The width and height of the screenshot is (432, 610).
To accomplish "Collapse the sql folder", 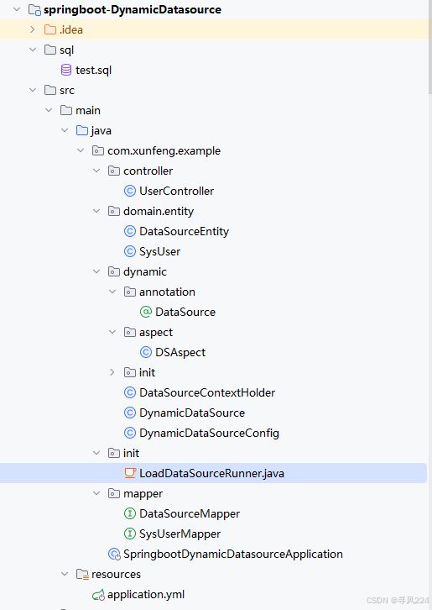I will [33, 50].
